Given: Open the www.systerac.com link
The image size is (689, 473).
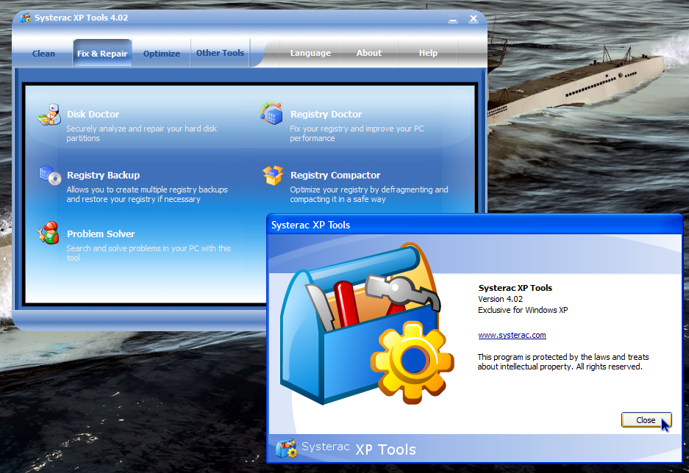Looking at the screenshot, I should coord(512,335).
